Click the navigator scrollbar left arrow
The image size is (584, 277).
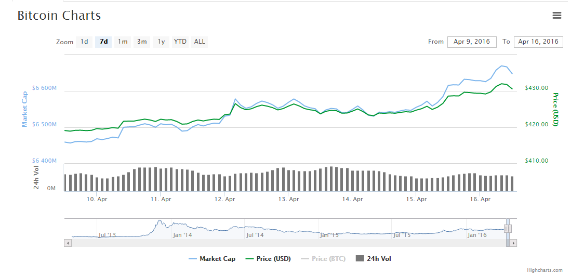(x=68, y=243)
